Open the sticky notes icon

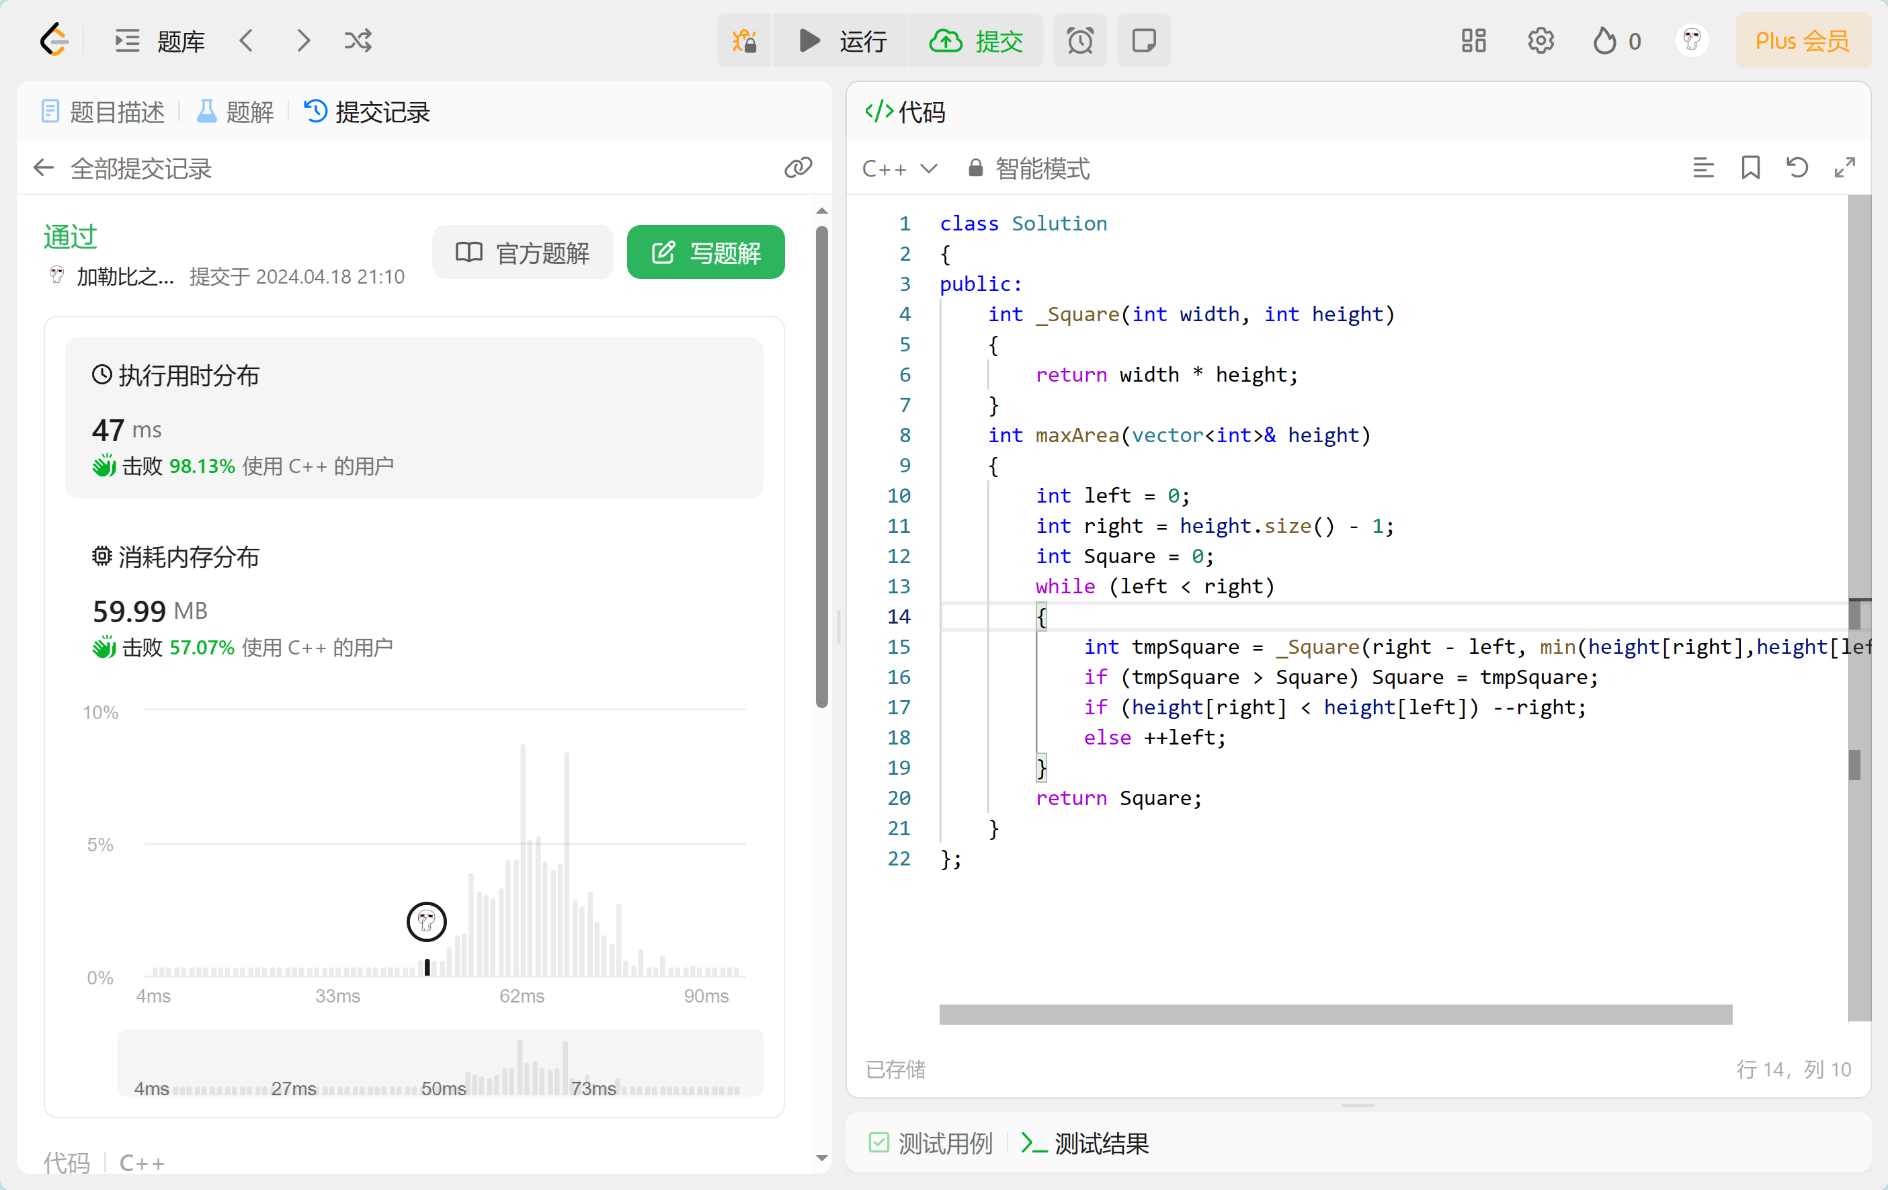pos(1143,41)
